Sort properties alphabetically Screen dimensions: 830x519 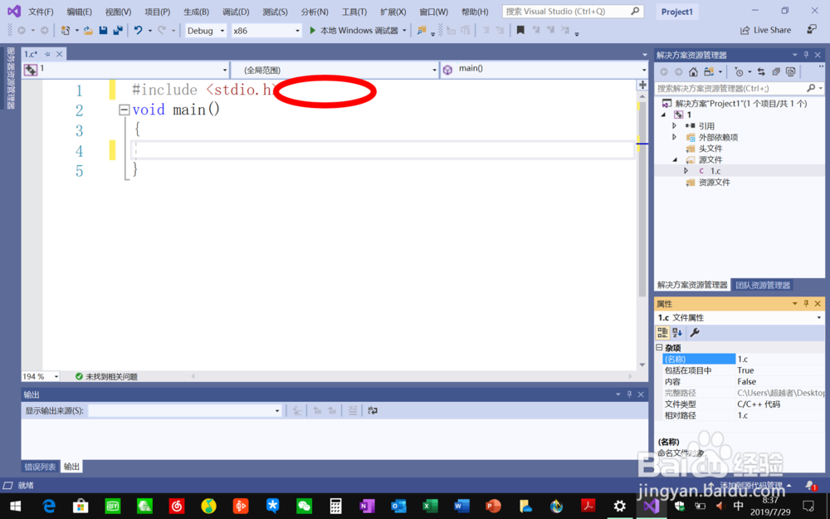click(x=677, y=333)
